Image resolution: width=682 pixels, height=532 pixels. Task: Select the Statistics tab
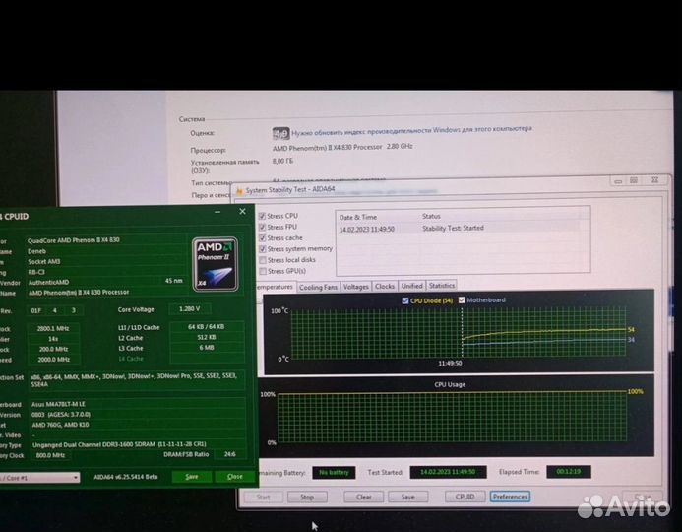[x=442, y=287]
